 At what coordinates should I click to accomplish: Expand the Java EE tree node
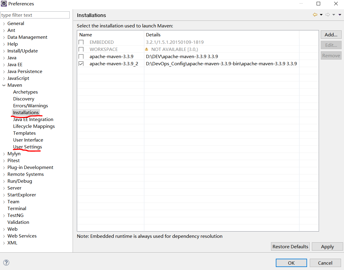[4, 65]
